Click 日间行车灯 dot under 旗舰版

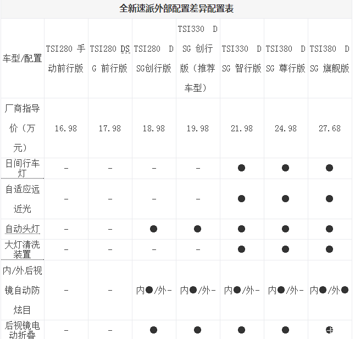(x=329, y=168)
